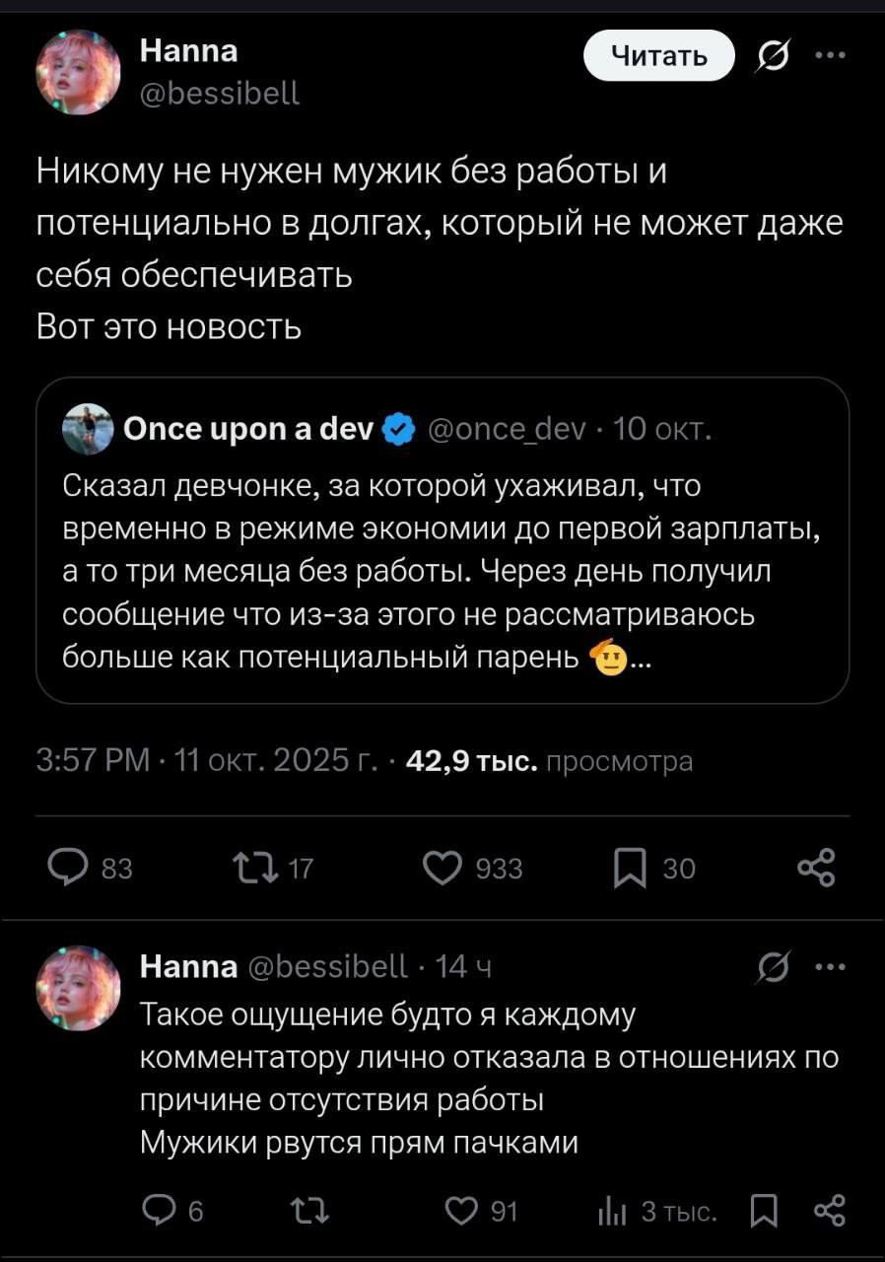This screenshot has height=1262, width=885.
Task: Share the main post via share icon
Action: click(x=815, y=868)
